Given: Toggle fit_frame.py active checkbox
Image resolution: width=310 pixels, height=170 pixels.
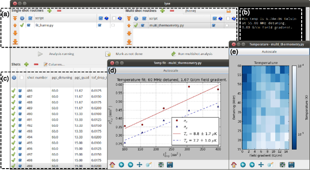Looking at the screenshot, I should pos(29,25).
